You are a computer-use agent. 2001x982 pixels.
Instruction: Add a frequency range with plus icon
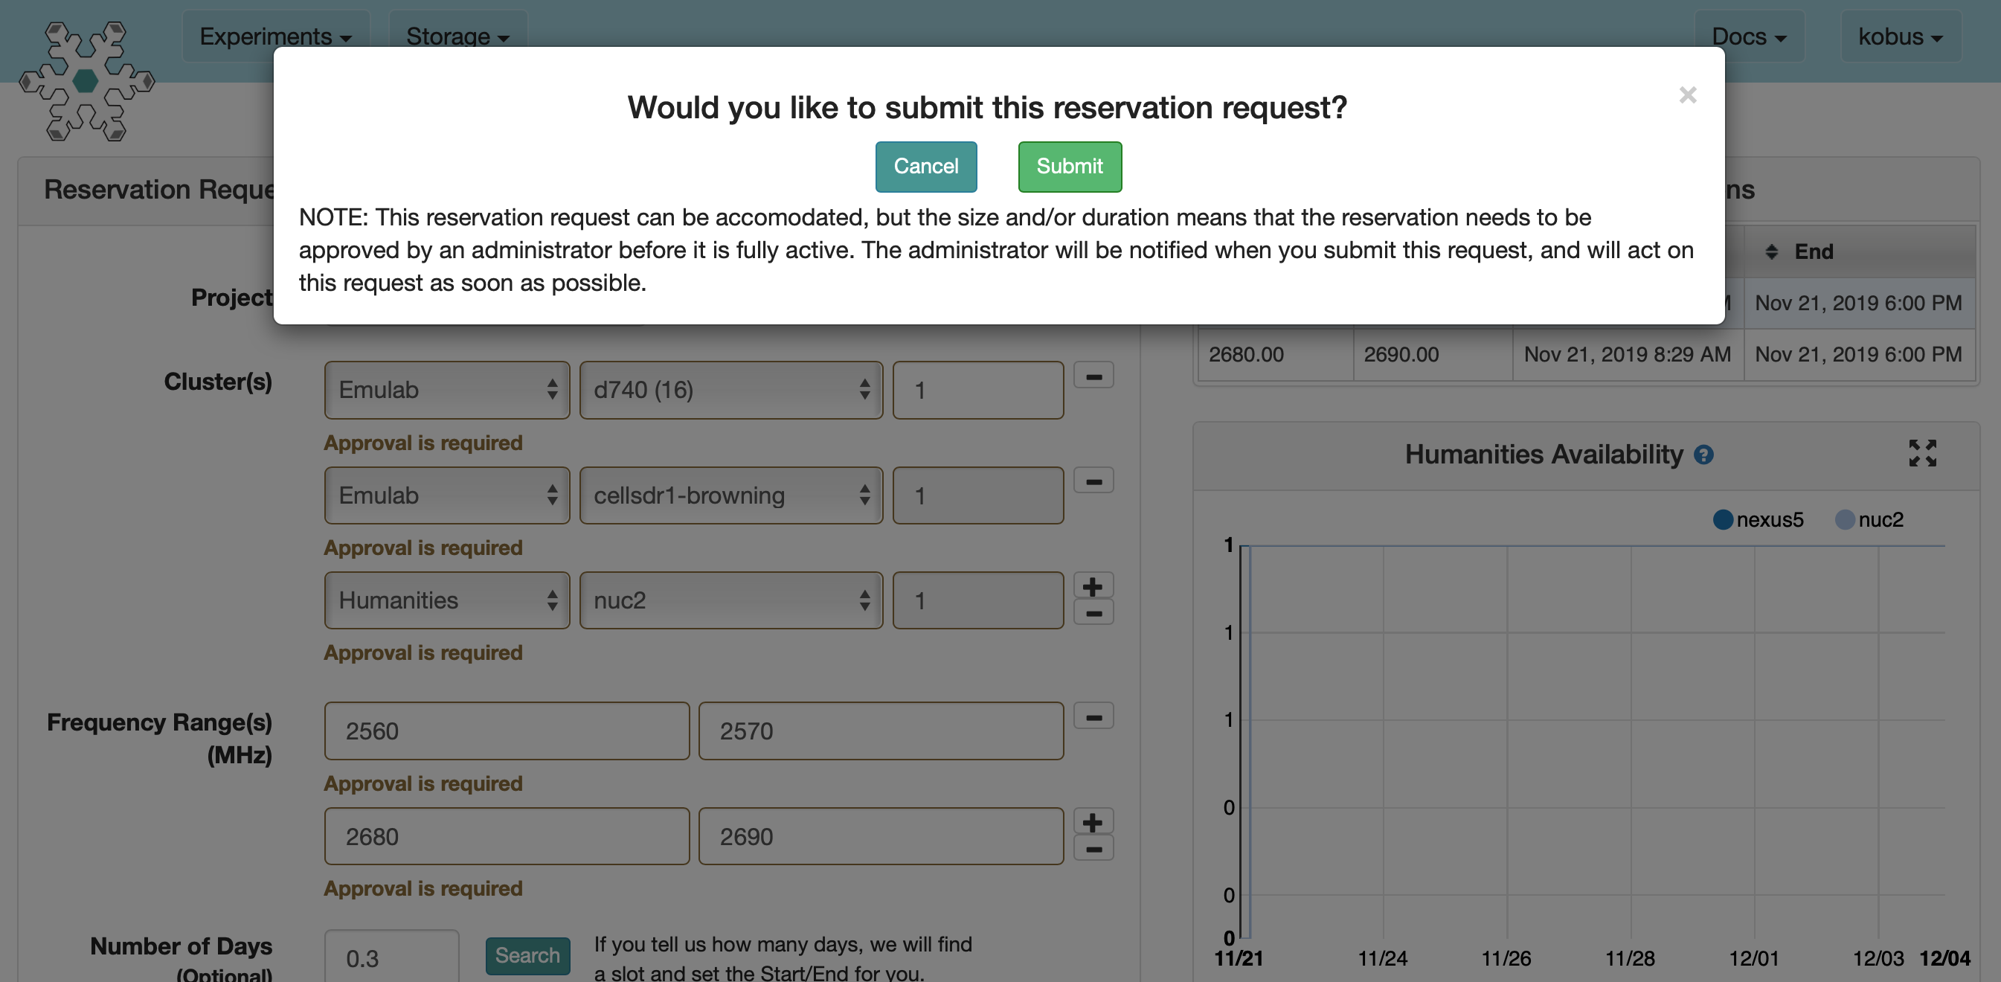[x=1093, y=822]
